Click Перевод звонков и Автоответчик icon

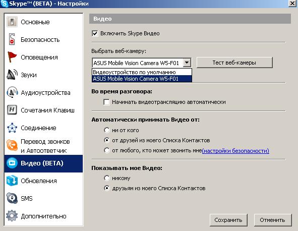tap(12, 146)
